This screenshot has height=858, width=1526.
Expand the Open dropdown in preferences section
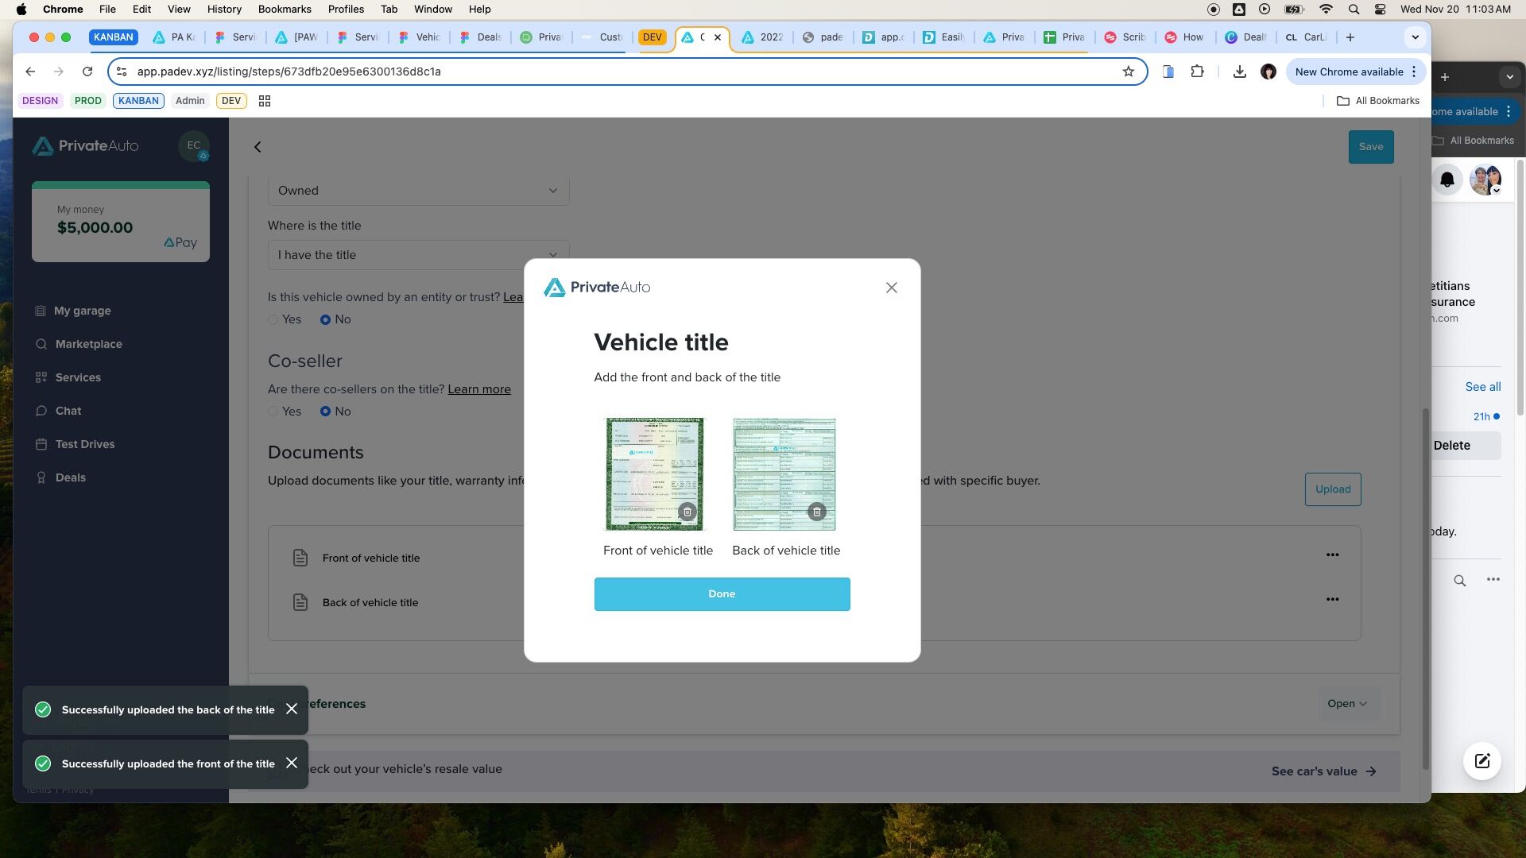coord(1347,704)
